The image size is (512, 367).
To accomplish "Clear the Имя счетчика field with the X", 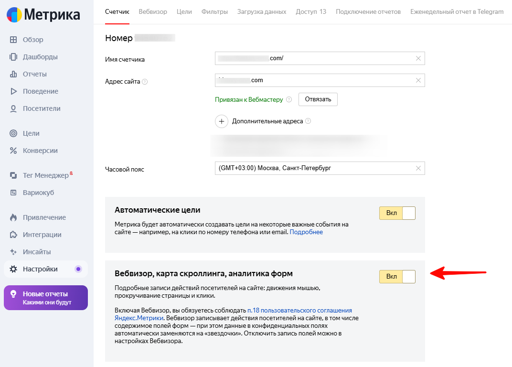I will tap(418, 58).
